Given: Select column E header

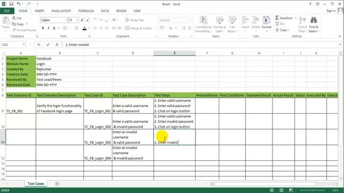Looking at the screenshot, I should (x=174, y=53).
